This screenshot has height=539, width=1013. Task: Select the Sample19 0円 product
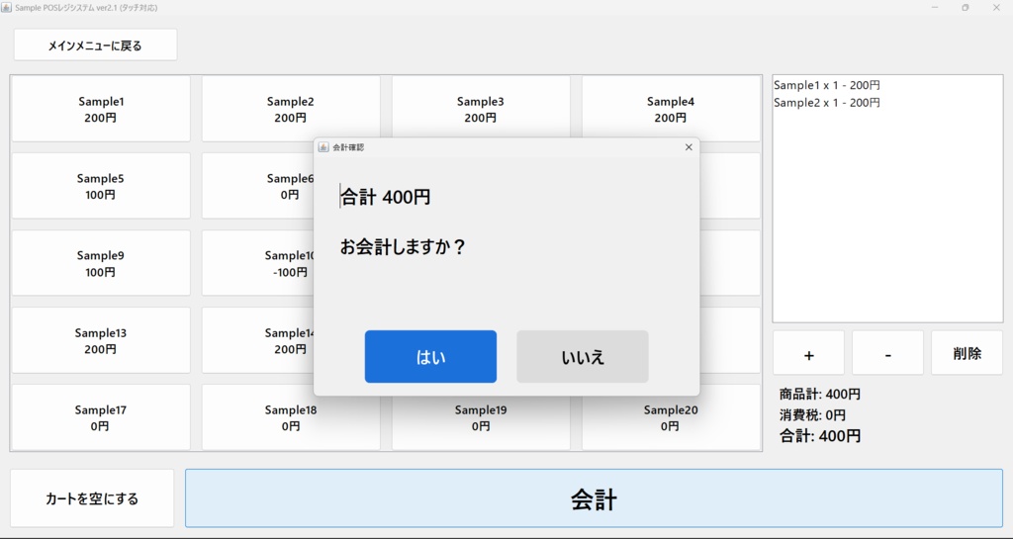click(481, 423)
